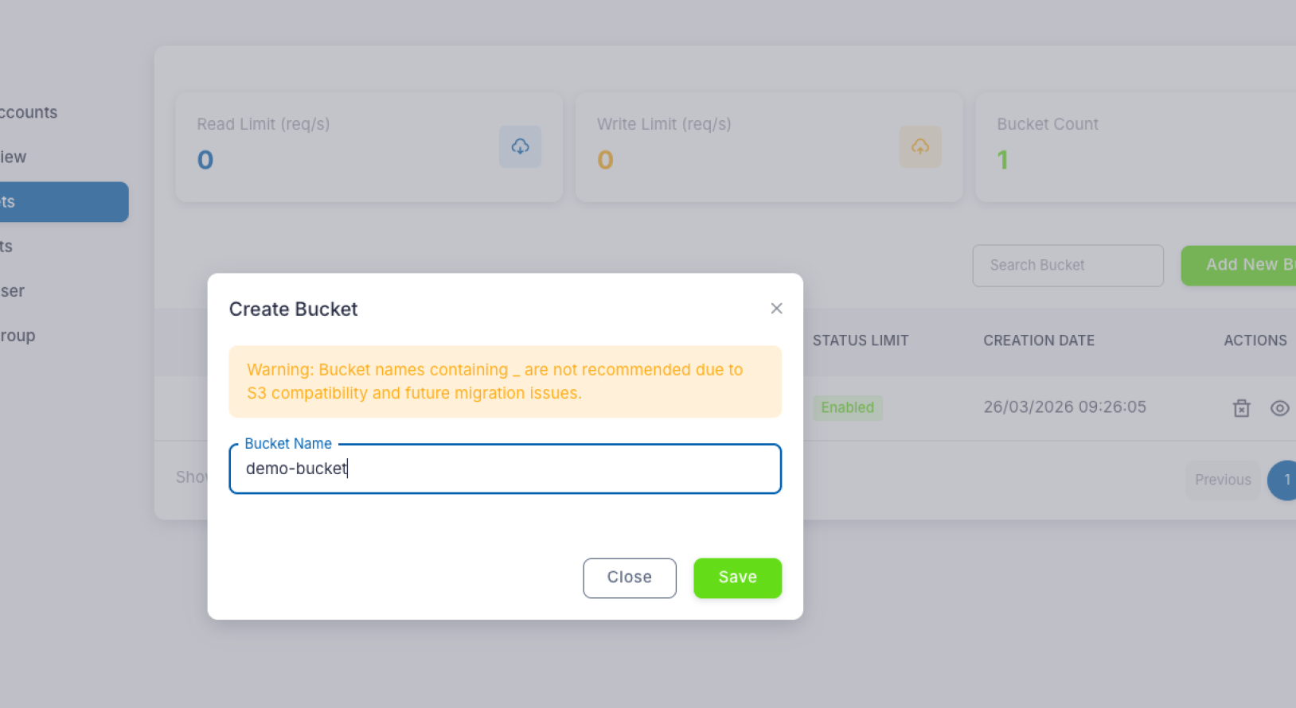Click the Save button

[x=737, y=578]
